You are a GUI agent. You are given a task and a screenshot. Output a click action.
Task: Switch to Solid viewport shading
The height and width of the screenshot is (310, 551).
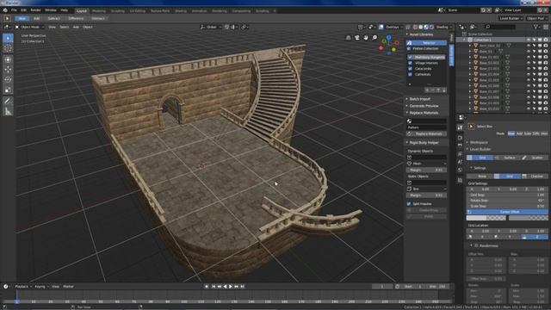point(421,27)
